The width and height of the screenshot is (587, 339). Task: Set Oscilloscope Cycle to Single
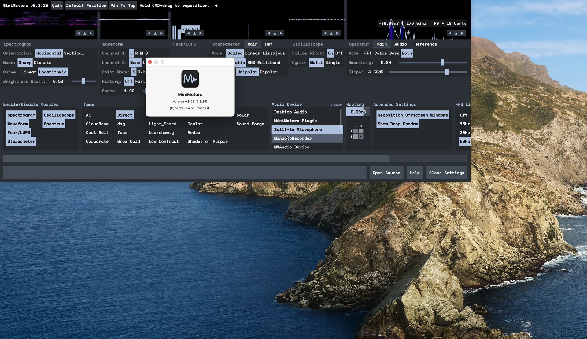333,63
